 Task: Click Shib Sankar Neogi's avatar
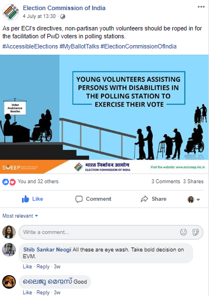tap(9, 250)
